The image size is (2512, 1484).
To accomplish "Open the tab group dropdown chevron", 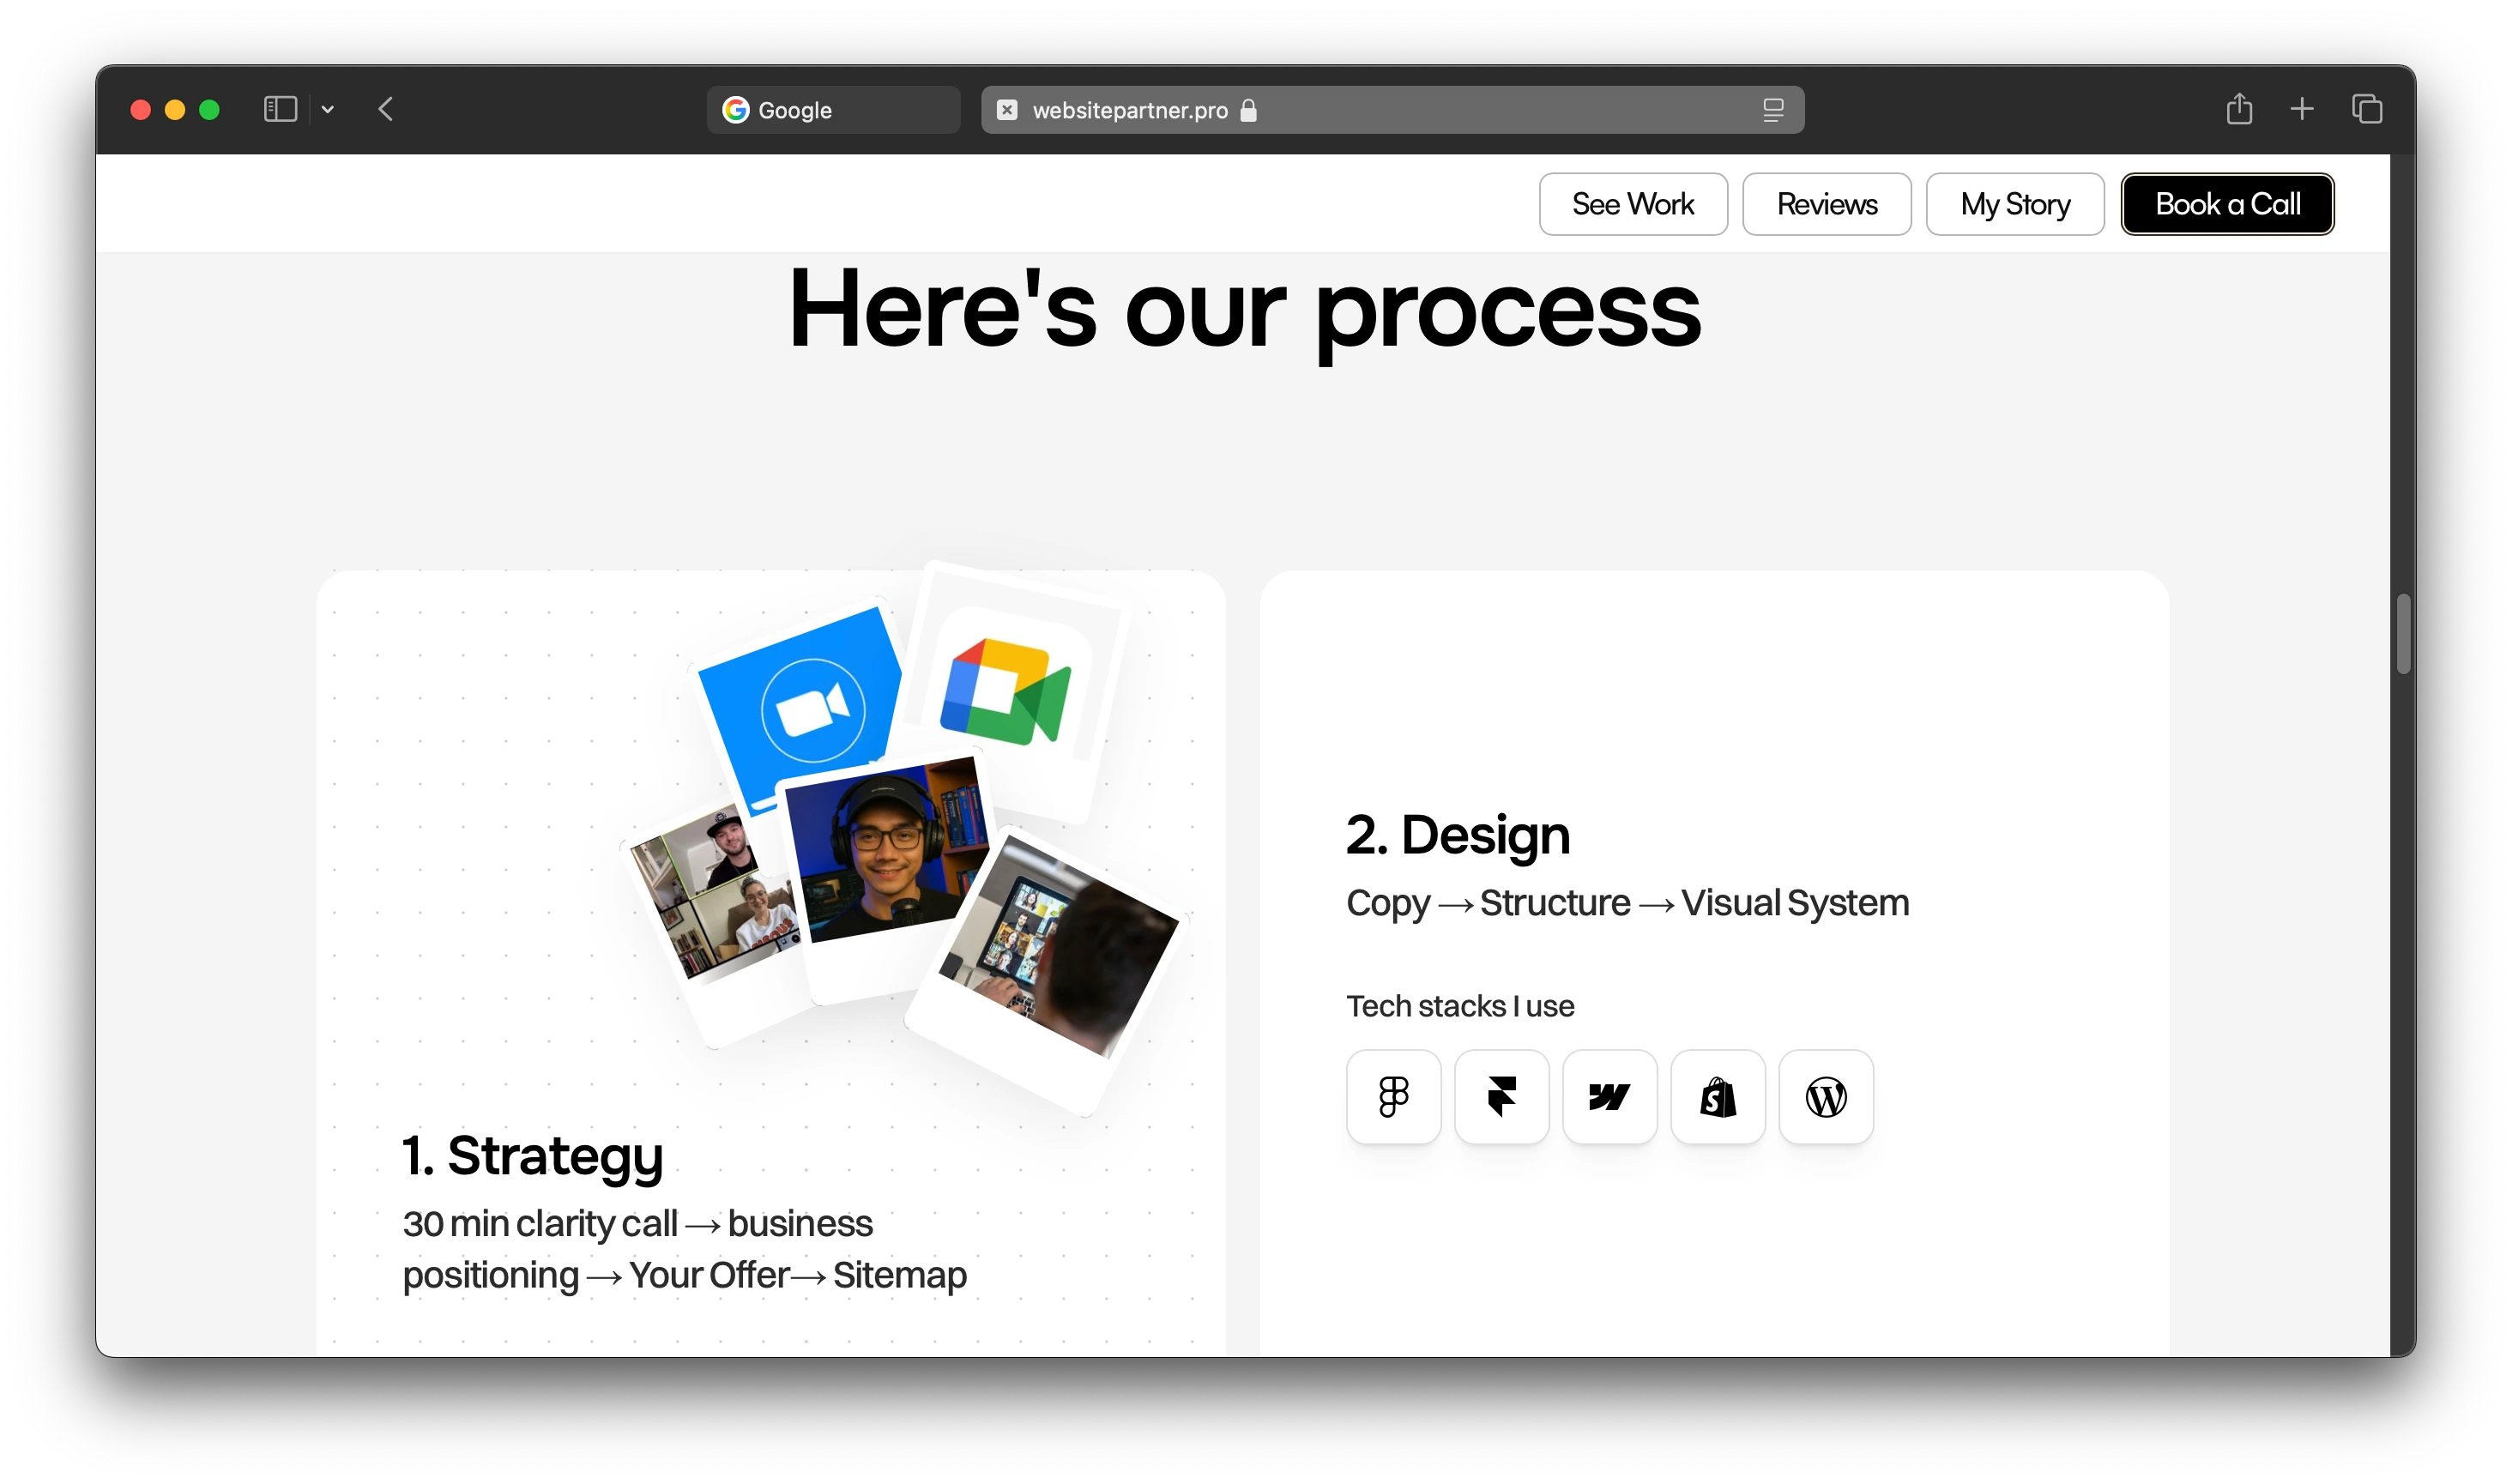I will [328, 109].
